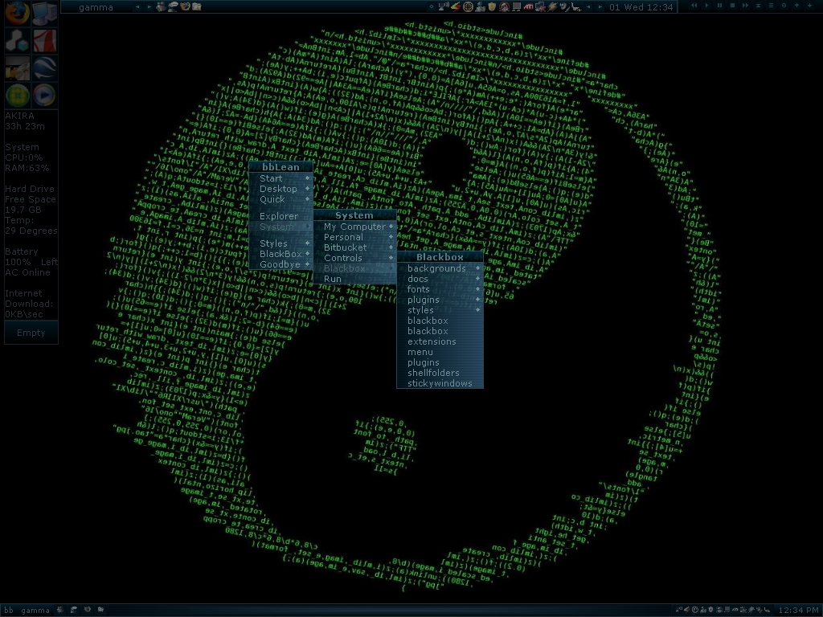The image size is (823, 617).
Task: Click the 12:34 PM bottom clock
Action: point(798,611)
